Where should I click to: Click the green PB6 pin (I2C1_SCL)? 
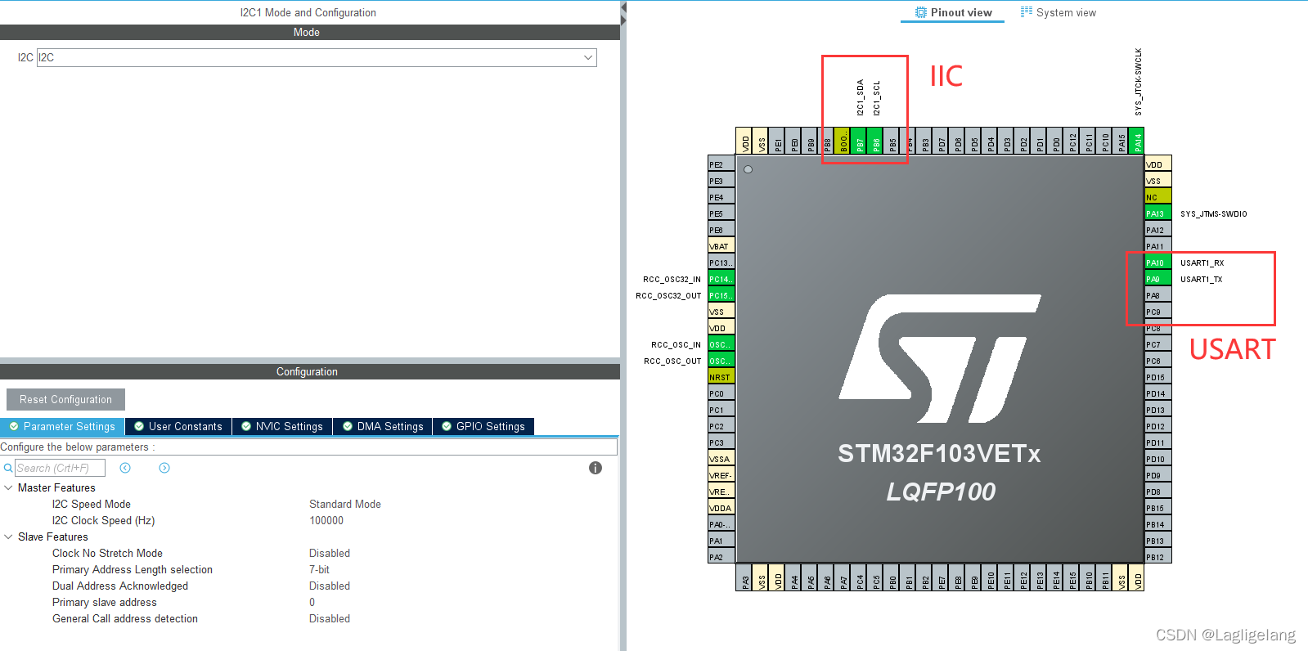876,141
